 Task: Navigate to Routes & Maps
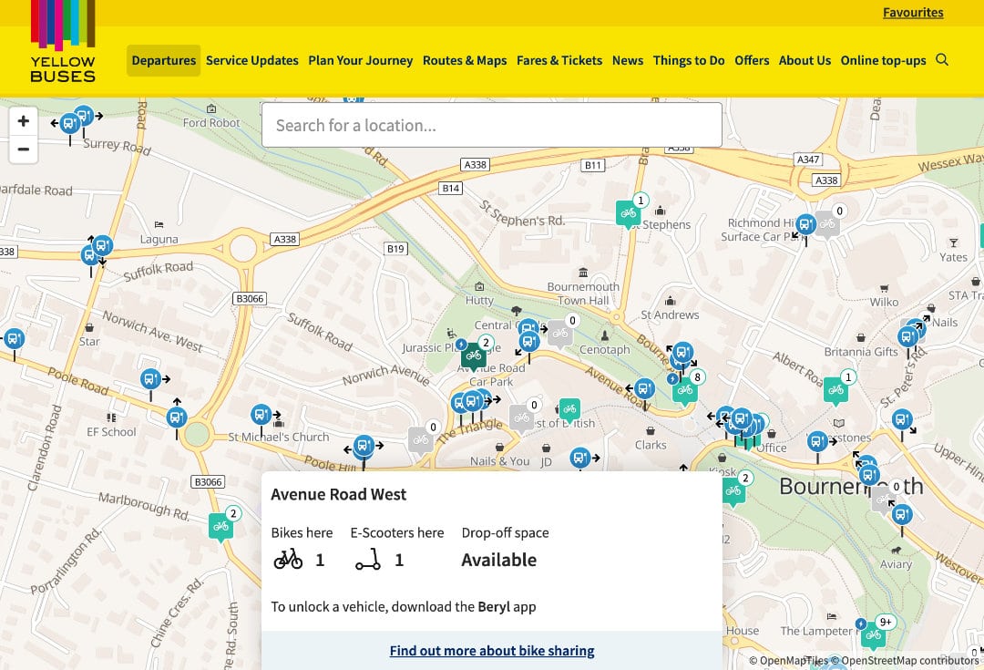[465, 60]
